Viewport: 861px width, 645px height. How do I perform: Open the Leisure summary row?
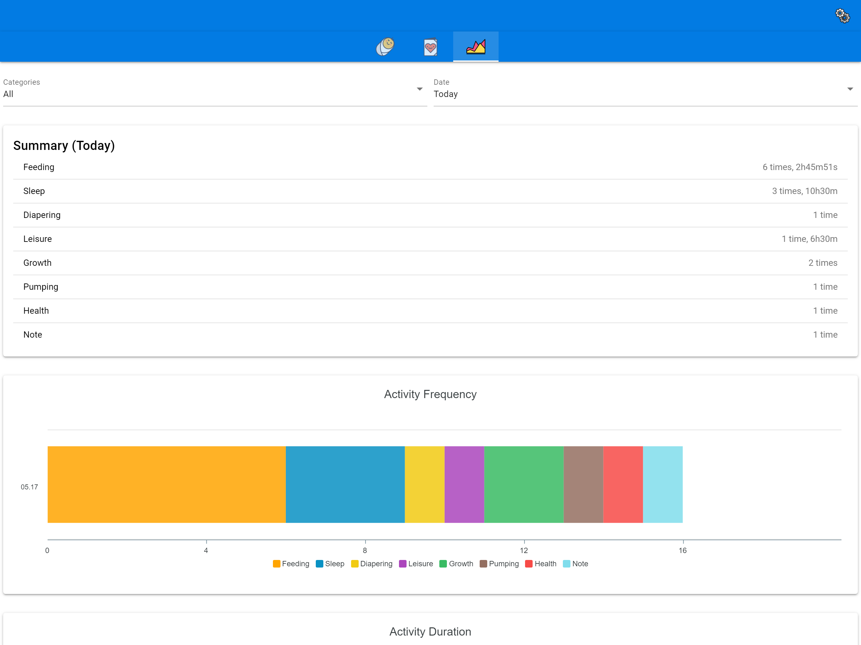(x=430, y=239)
